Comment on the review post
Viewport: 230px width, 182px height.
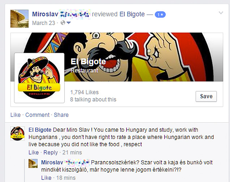(x=37, y=115)
